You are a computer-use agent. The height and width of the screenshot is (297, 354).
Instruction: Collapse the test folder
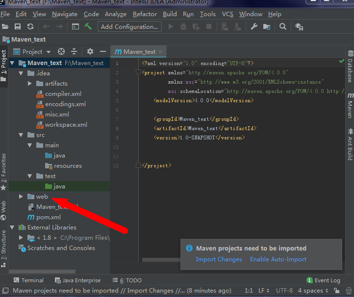pyautogui.click(x=30, y=176)
